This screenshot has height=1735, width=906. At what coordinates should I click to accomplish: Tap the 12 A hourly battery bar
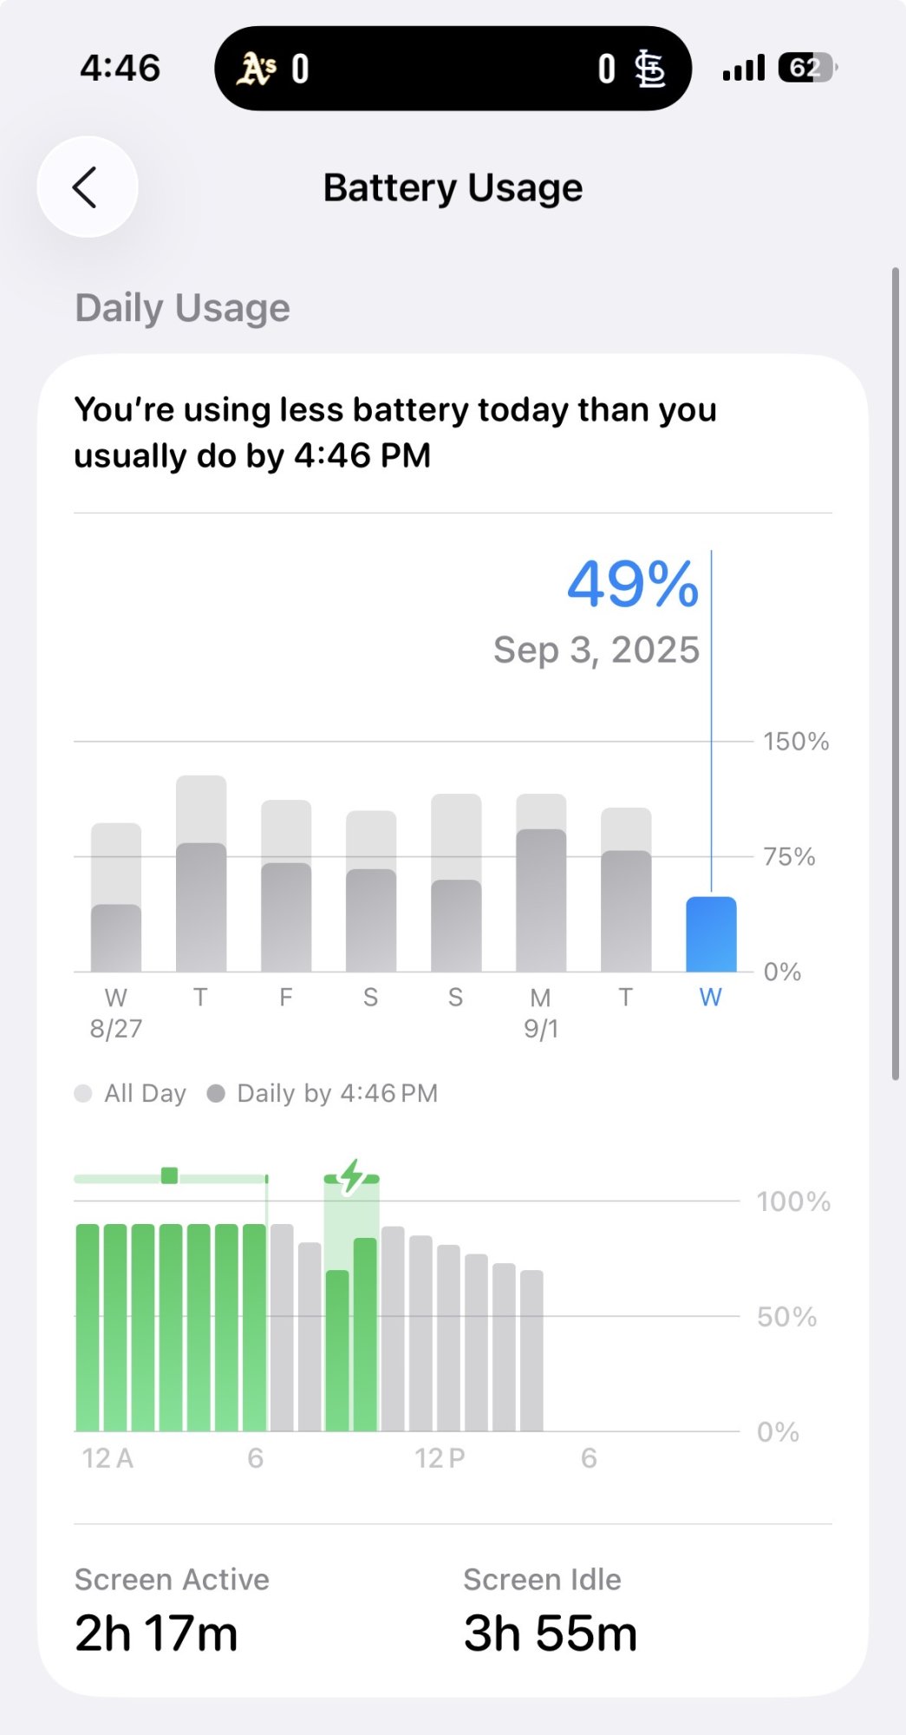(88, 1327)
